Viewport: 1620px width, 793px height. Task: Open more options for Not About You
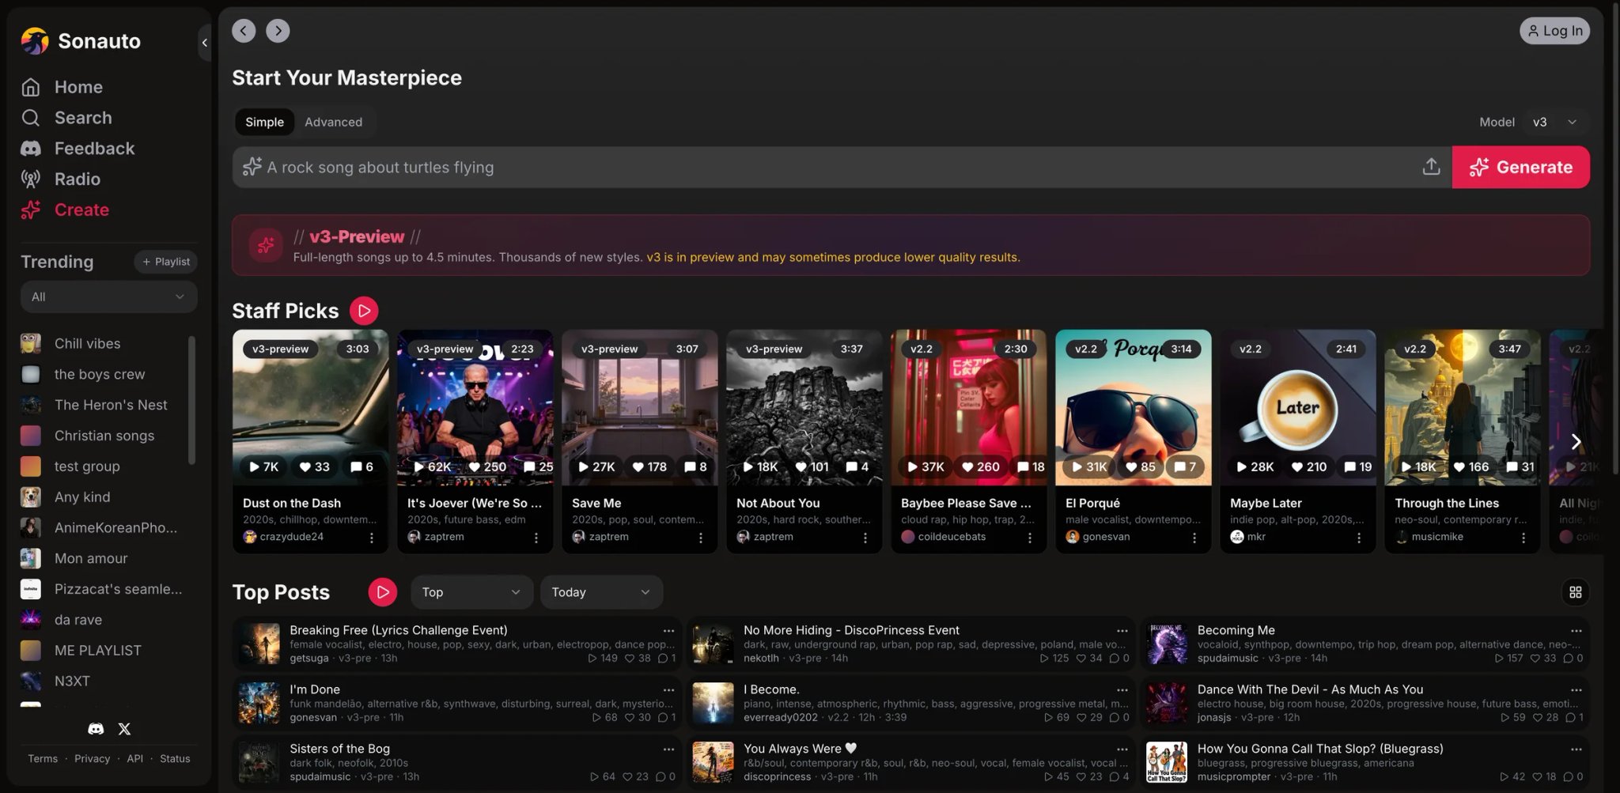pos(865,538)
